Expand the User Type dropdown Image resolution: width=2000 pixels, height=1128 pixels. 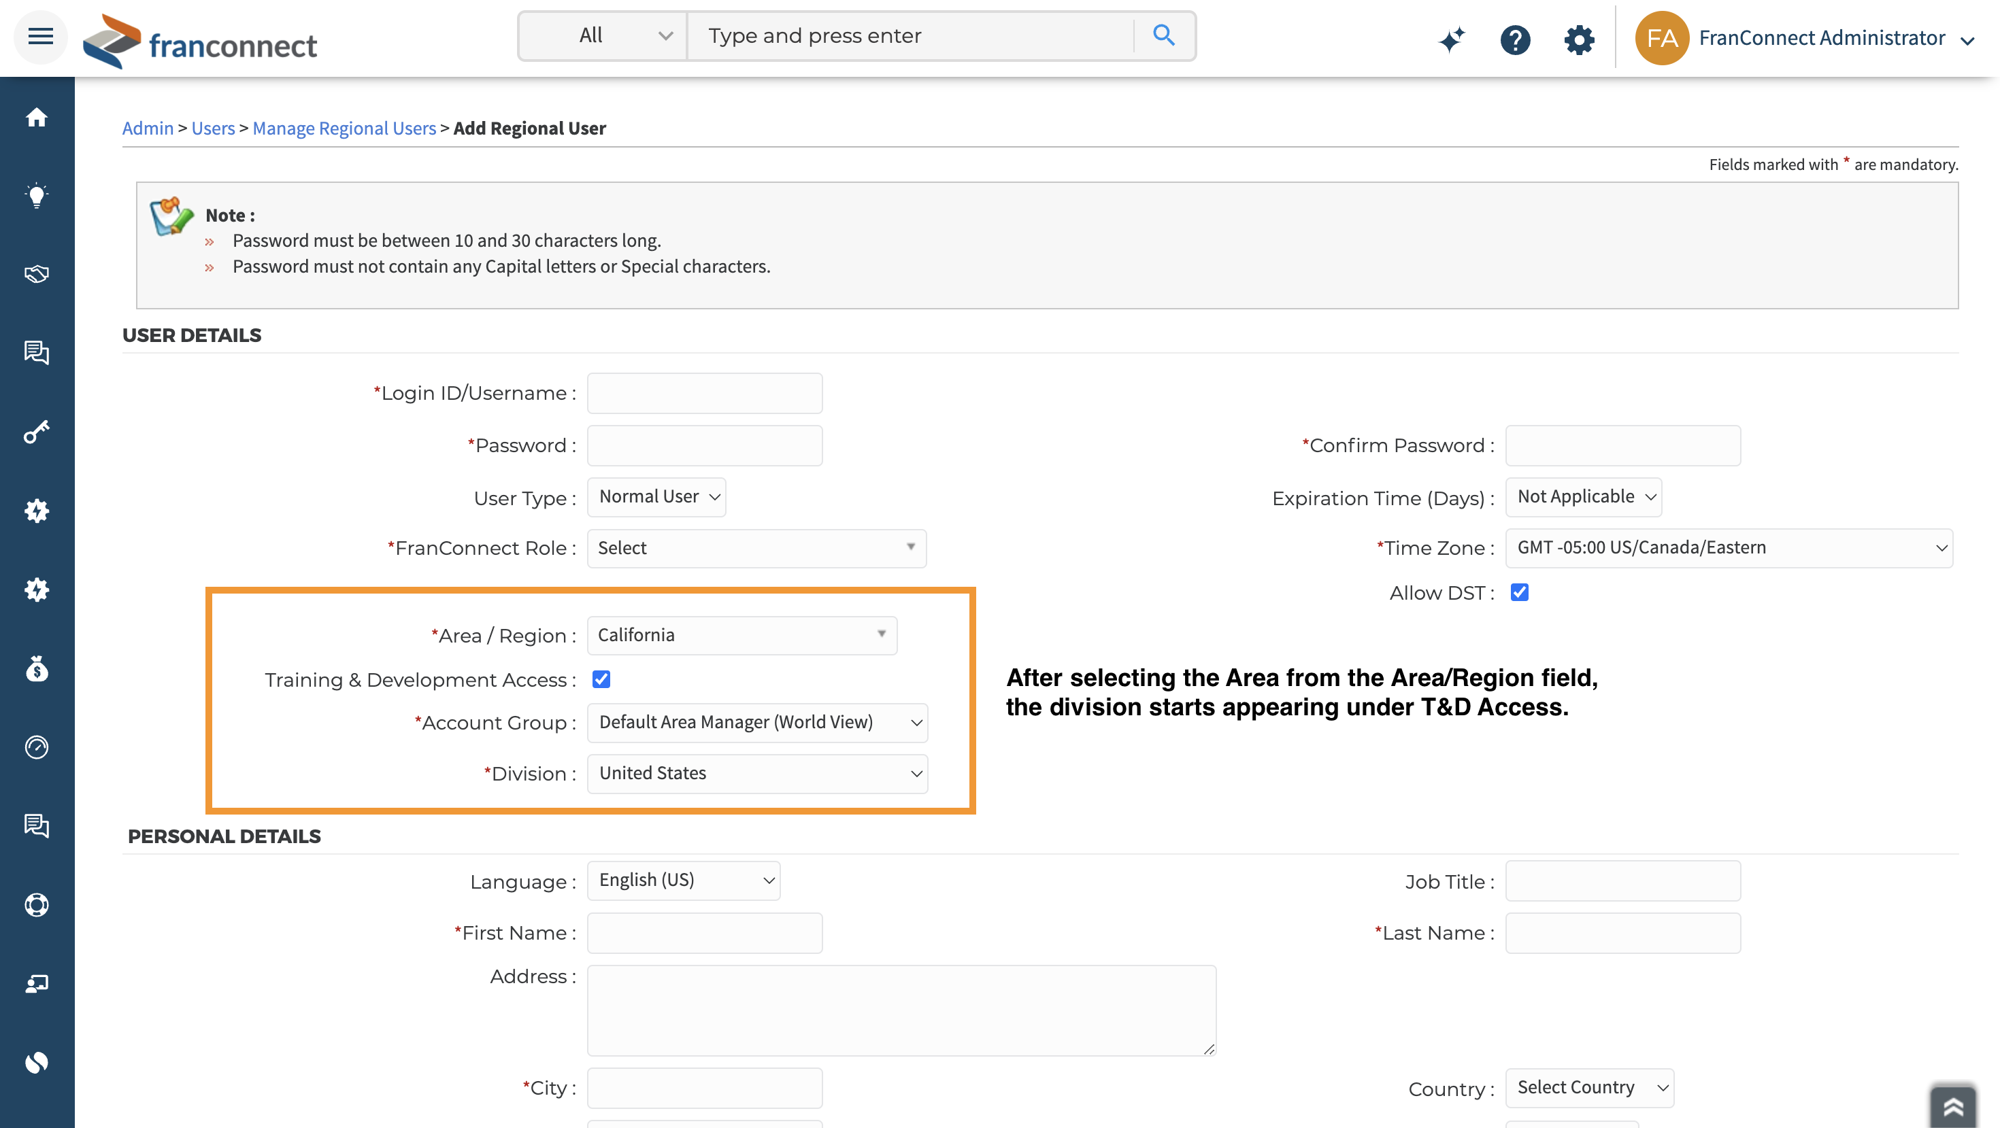click(656, 496)
